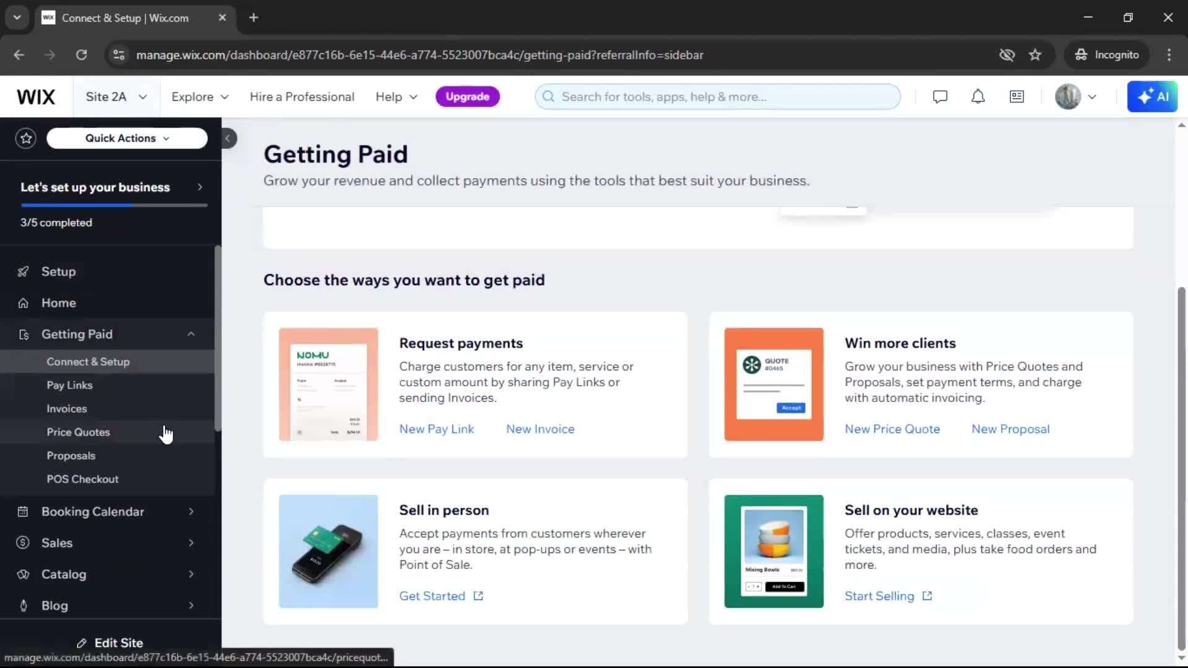
Task: Click Start Selling link
Action: click(x=879, y=596)
